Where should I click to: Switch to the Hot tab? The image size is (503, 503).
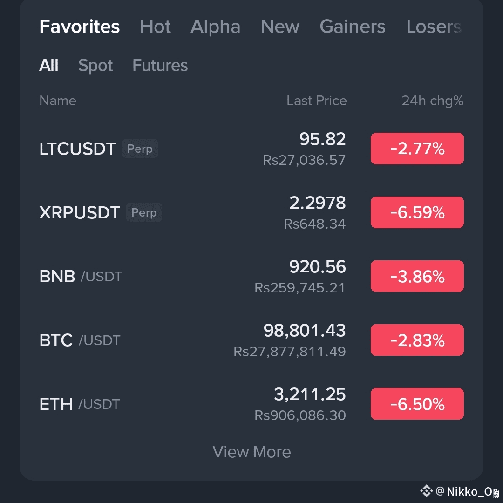[155, 27]
